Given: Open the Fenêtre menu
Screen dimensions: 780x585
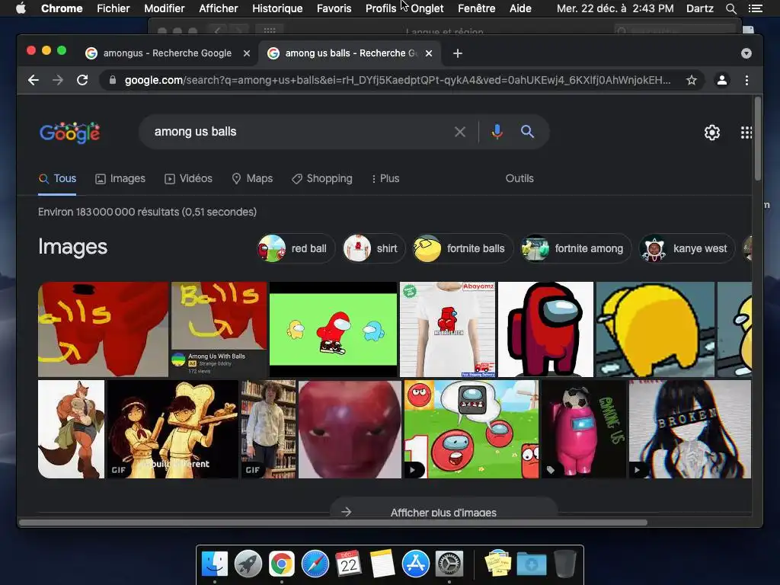Looking at the screenshot, I should [x=477, y=8].
